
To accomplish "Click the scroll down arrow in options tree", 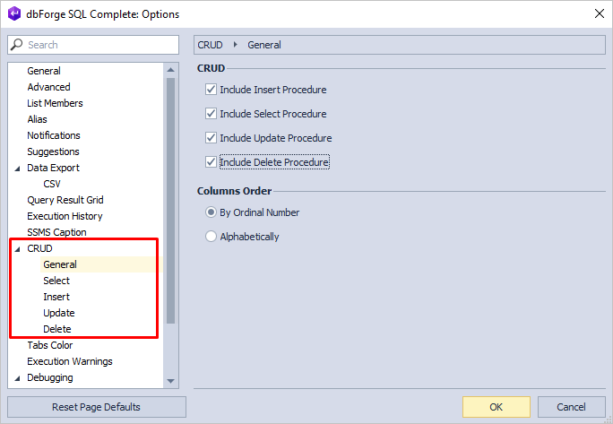I will [x=171, y=381].
